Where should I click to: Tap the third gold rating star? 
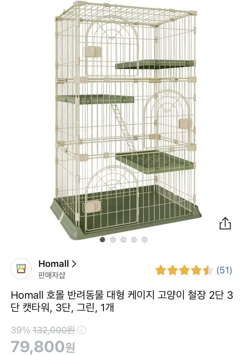click(x=184, y=270)
